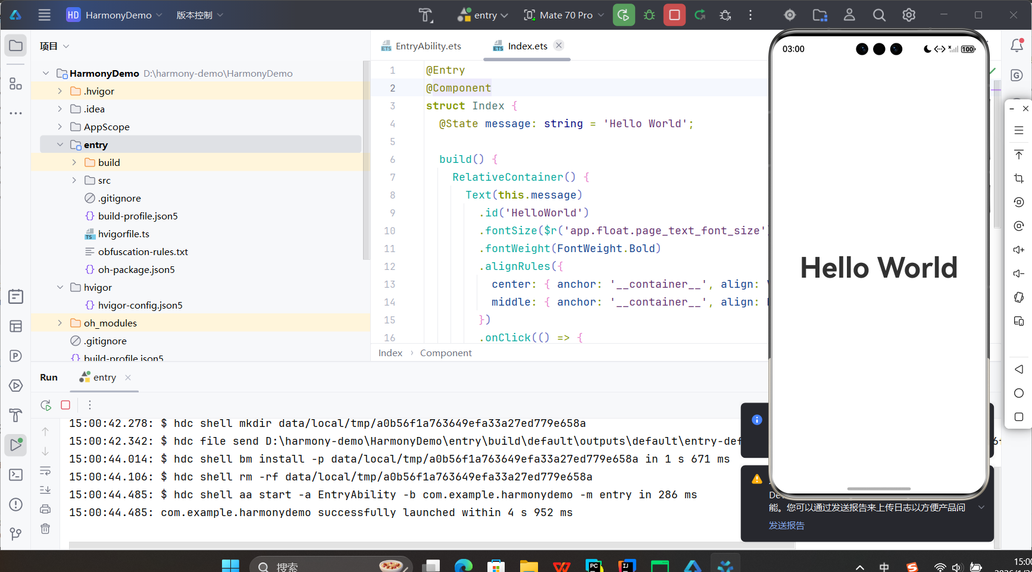Clear the Run console with trash icon

point(45,528)
